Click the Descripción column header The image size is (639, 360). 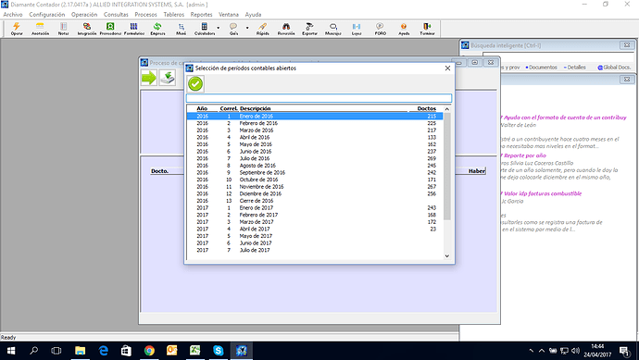pos(255,108)
